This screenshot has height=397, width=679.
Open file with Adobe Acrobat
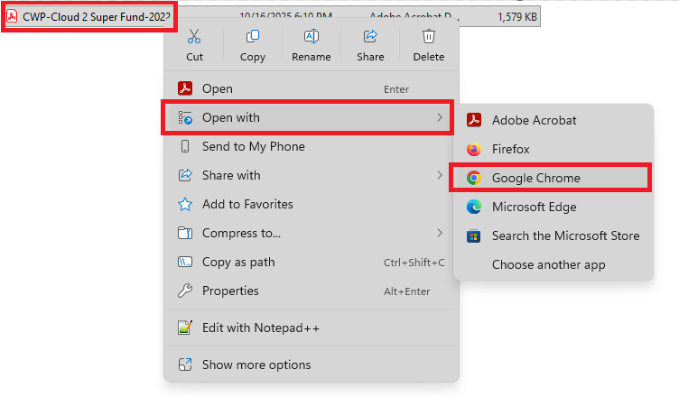click(534, 120)
